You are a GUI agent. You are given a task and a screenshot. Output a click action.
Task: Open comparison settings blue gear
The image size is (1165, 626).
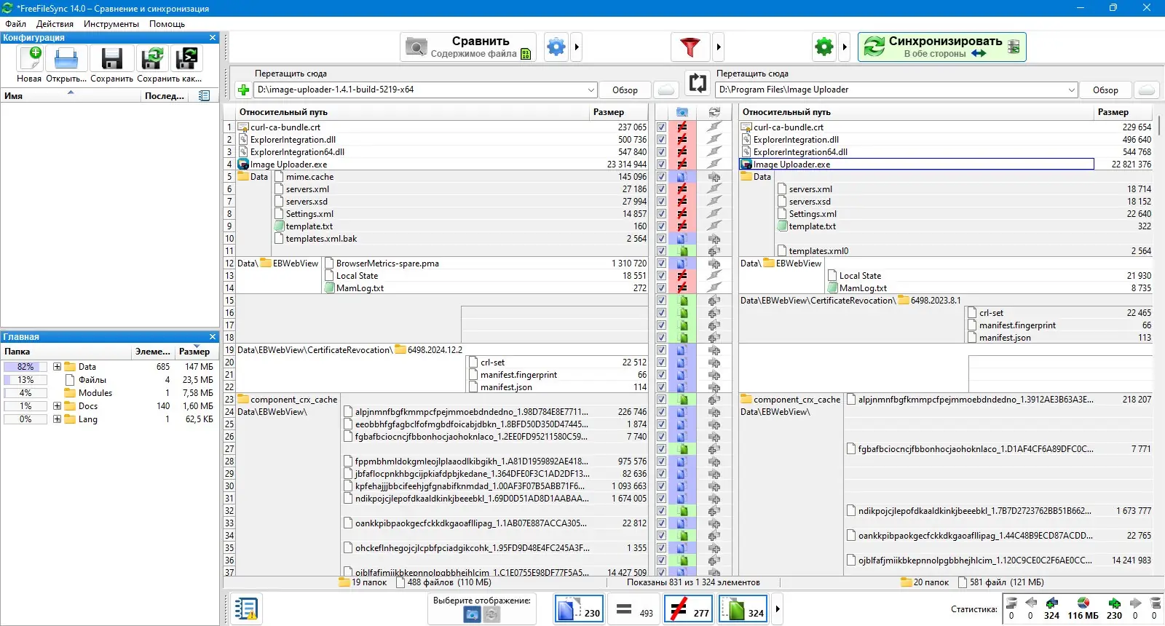(556, 47)
